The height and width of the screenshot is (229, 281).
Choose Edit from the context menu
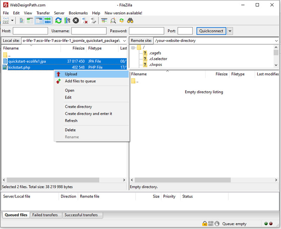coord(92,97)
